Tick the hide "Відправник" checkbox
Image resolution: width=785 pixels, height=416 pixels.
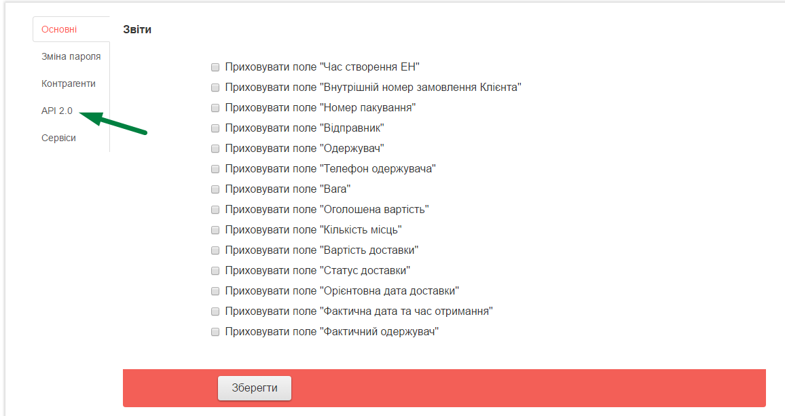[x=215, y=128]
